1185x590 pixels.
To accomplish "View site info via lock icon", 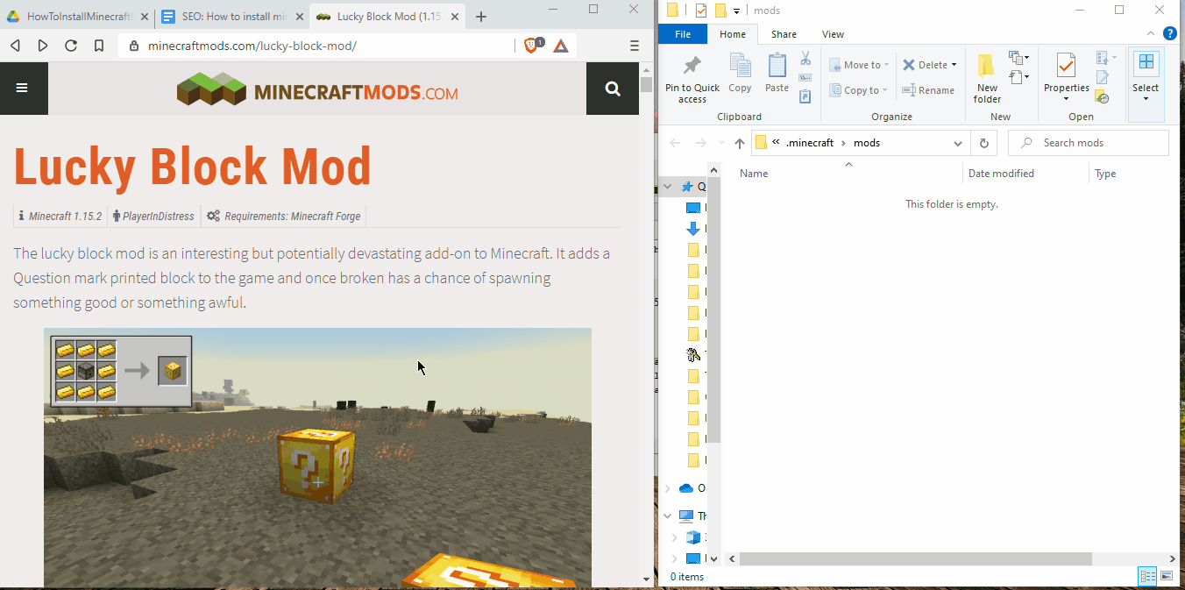I will click(133, 46).
